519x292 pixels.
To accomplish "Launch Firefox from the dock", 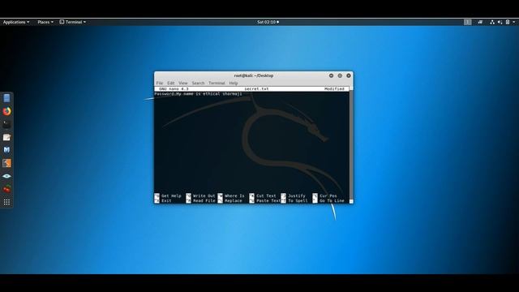I will click(6, 111).
